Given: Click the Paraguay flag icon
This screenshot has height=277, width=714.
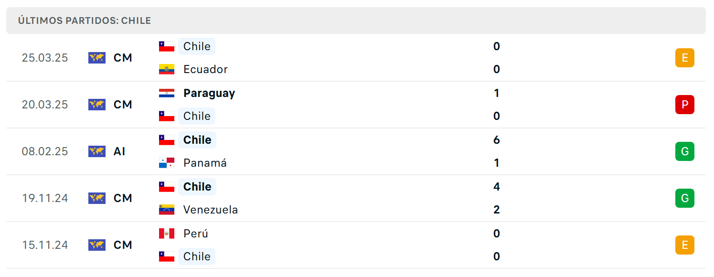Looking at the screenshot, I should click(167, 93).
